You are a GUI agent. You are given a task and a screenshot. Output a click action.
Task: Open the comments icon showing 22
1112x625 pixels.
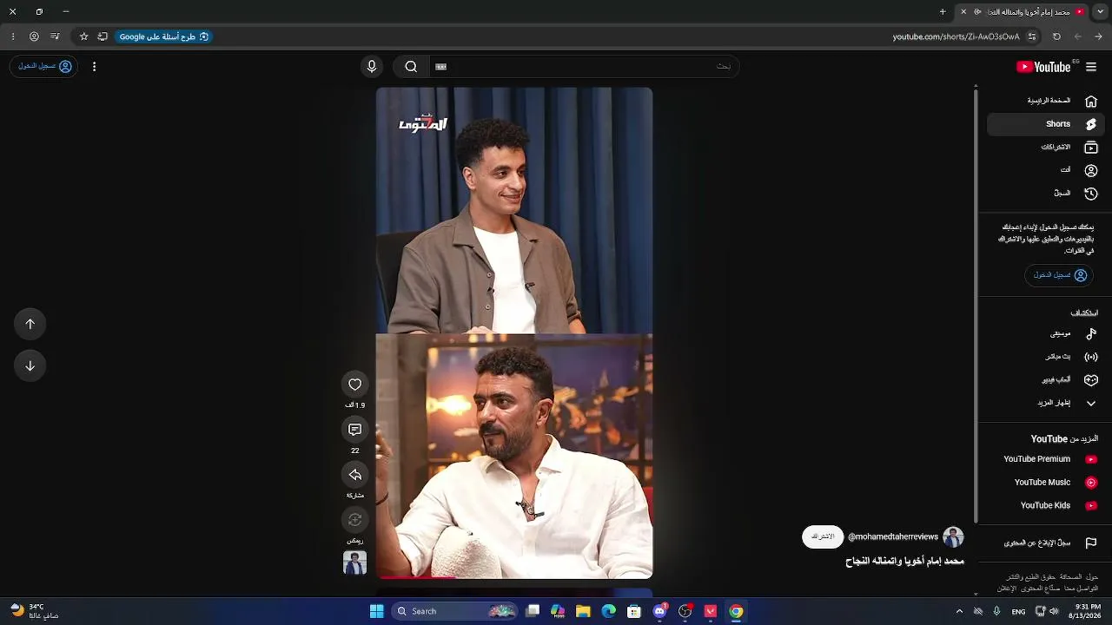354,430
